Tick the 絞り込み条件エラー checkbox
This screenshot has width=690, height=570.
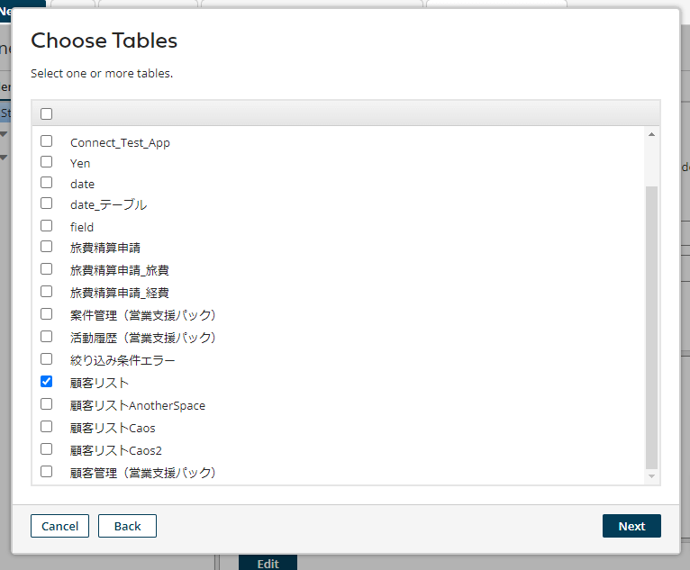click(47, 359)
